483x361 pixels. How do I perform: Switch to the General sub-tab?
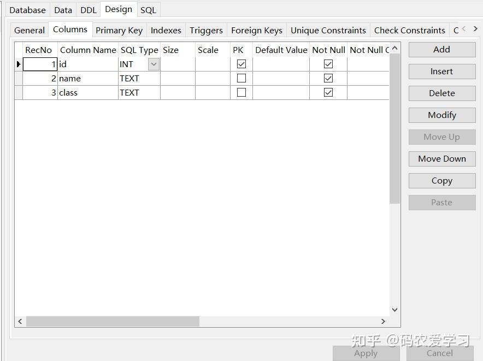[x=29, y=30]
